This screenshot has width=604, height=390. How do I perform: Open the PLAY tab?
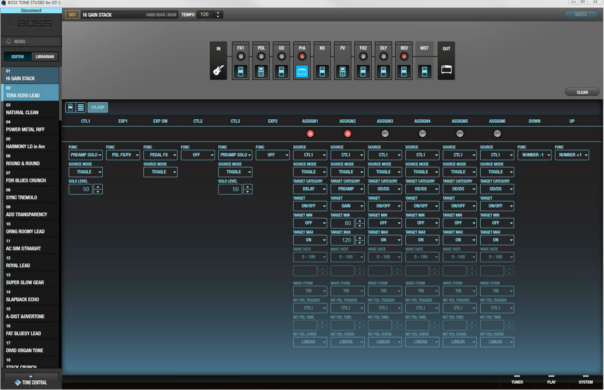pos(552,382)
